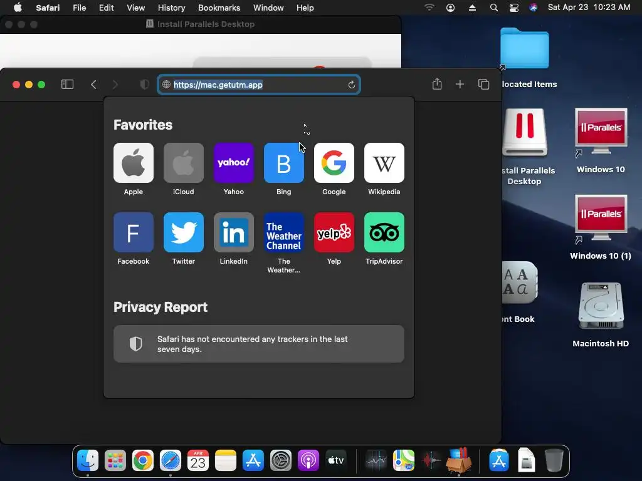The width and height of the screenshot is (642, 481).
Task: Open the LinkedIn favorite tile
Action: [x=234, y=232]
